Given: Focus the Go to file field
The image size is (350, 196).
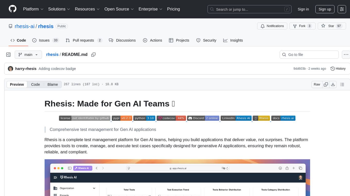Looking at the screenshot, I should 309,55.
